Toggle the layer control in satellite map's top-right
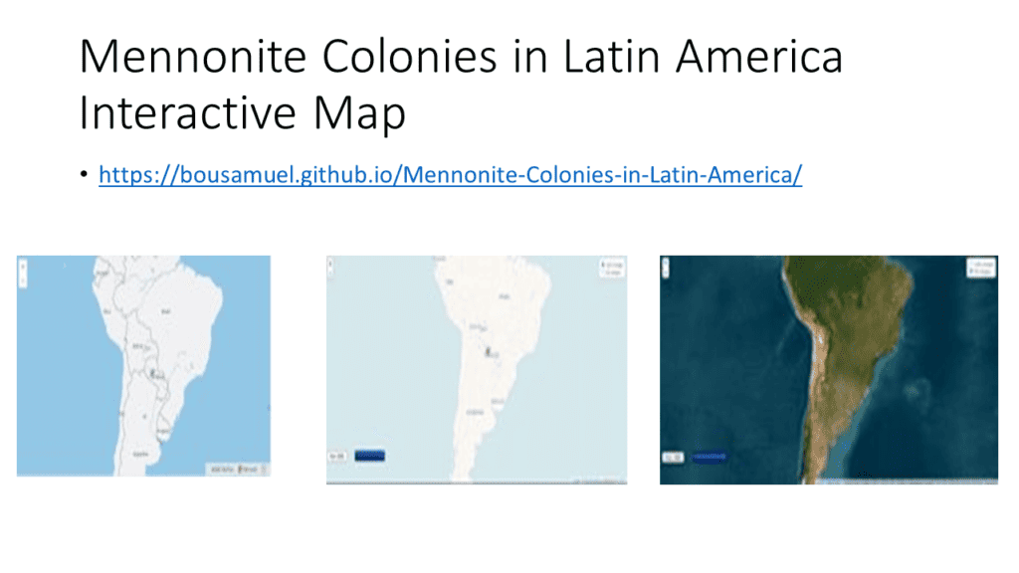The image size is (1019, 573). click(x=981, y=267)
